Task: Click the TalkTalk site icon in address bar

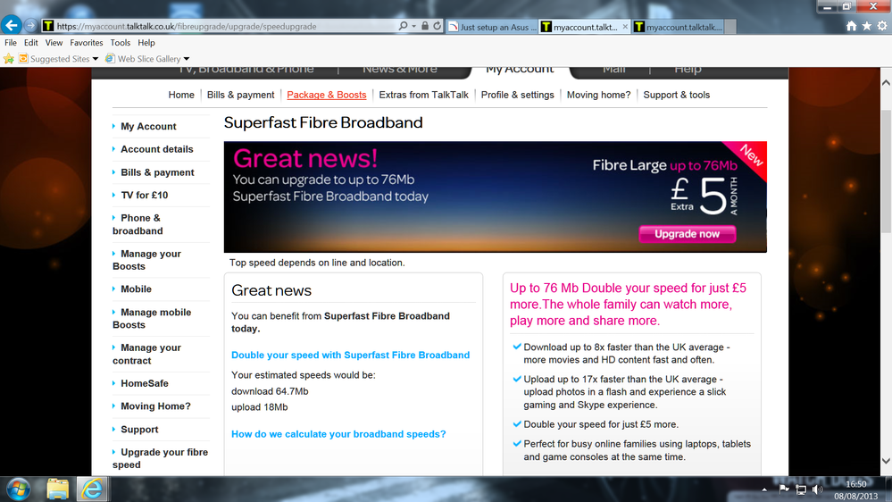Action: pyautogui.click(x=48, y=26)
